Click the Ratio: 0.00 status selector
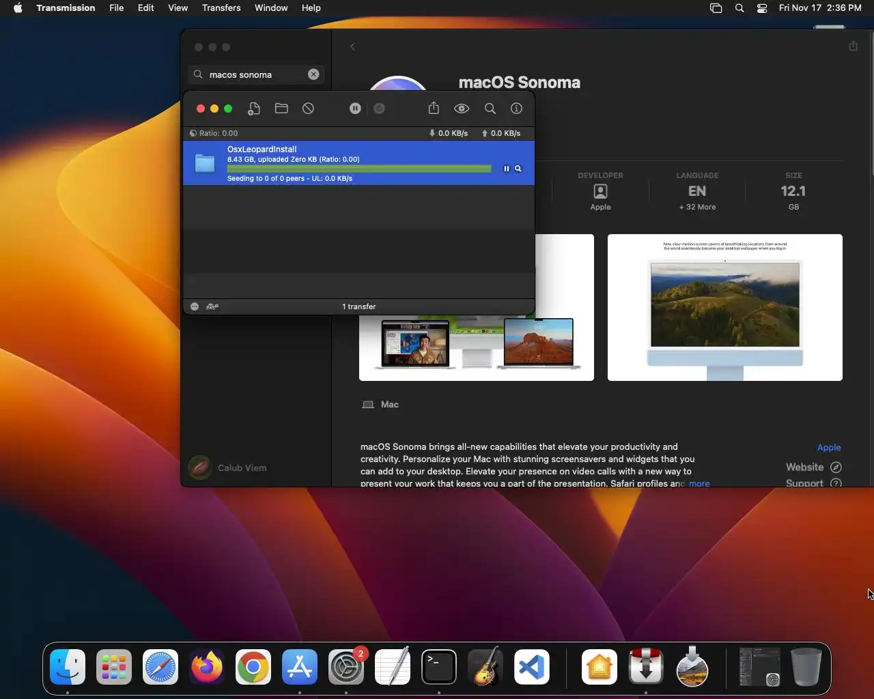 point(214,133)
